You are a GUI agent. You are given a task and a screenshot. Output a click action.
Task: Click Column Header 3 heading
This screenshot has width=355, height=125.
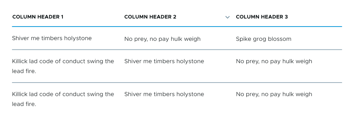262,17
